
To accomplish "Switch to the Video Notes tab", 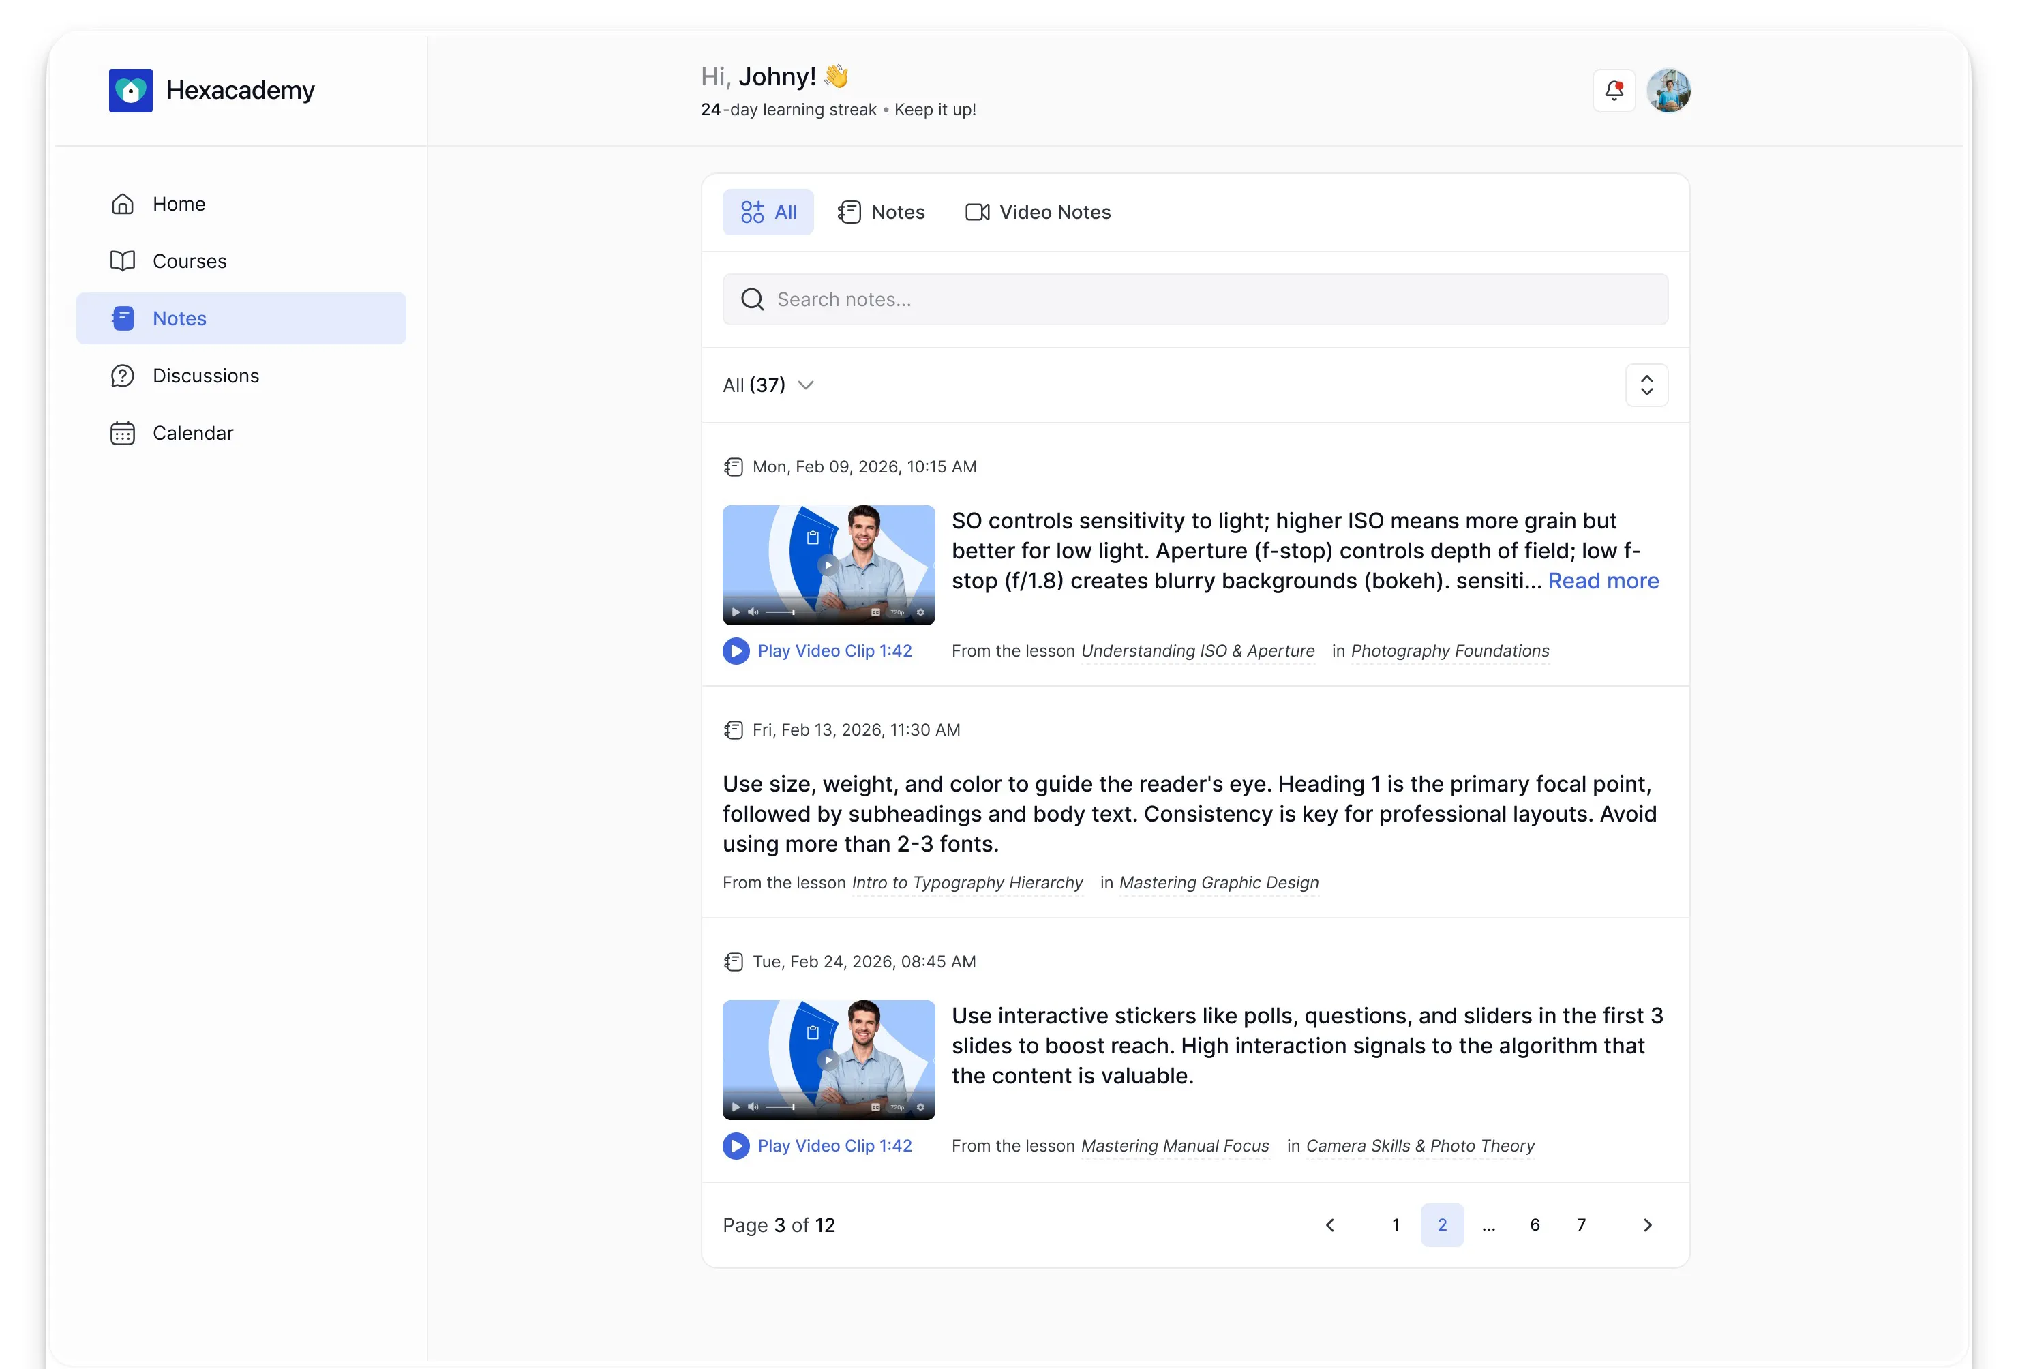I will click(x=1038, y=212).
